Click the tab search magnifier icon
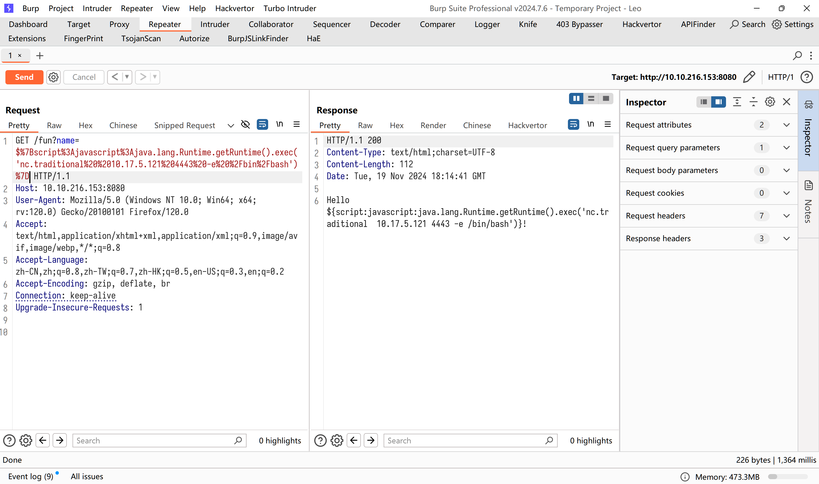This screenshot has width=819, height=484. pyautogui.click(x=797, y=56)
